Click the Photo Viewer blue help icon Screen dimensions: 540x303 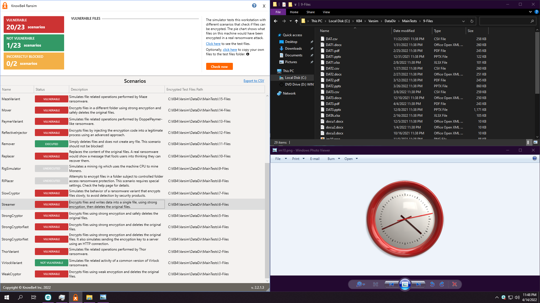[534, 159]
